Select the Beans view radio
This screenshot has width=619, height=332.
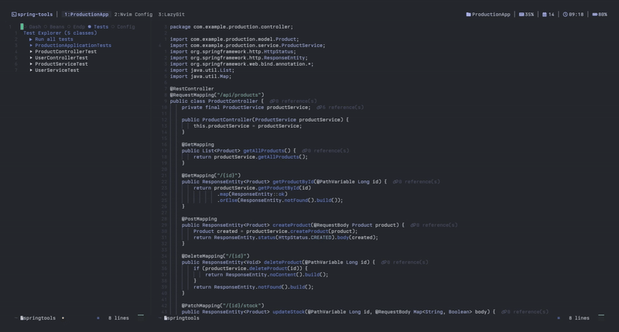[x=46, y=27]
